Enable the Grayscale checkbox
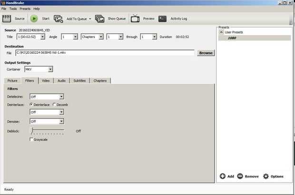295x195 pixels. tap(31, 139)
